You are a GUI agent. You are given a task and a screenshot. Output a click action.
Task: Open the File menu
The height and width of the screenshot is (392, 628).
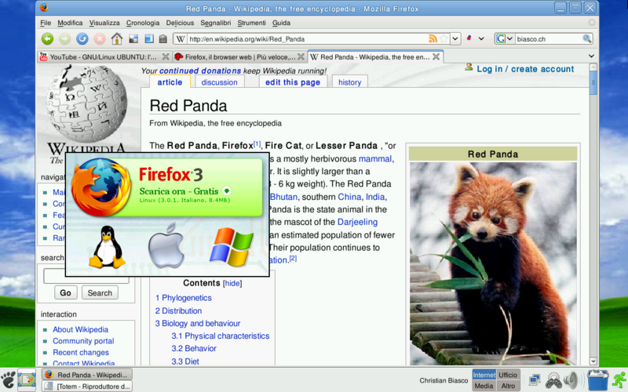pyautogui.click(x=46, y=23)
